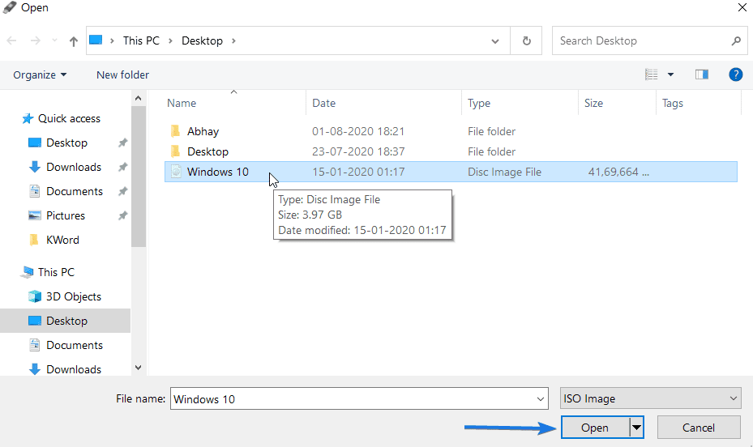
Task: Open the KWord folder in sidebar
Action: click(62, 240)
